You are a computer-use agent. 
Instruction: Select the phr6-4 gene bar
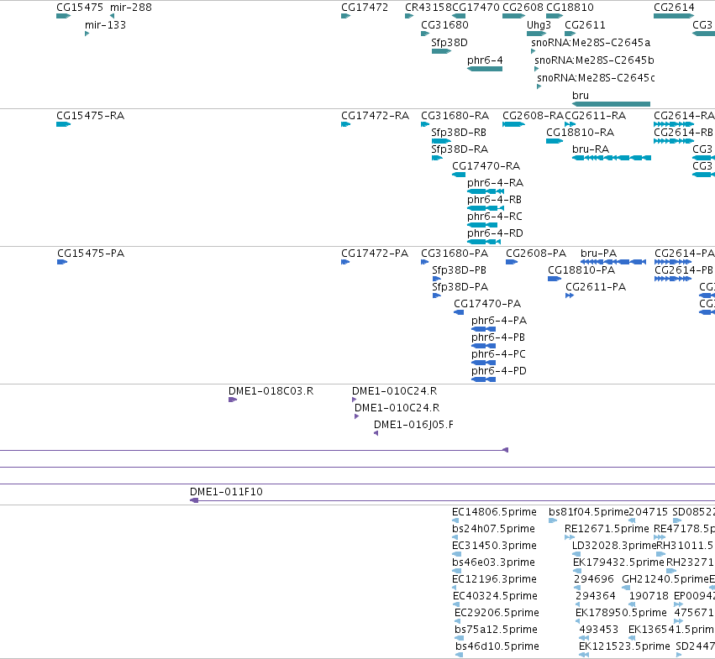coord(485,69)
